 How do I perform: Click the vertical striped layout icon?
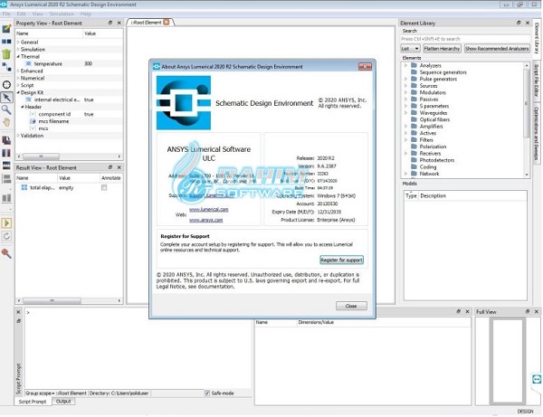coord(6,153)
